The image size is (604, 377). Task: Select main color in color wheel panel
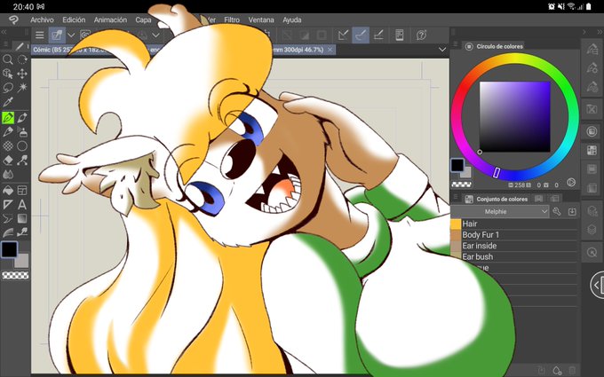(457, 165)
